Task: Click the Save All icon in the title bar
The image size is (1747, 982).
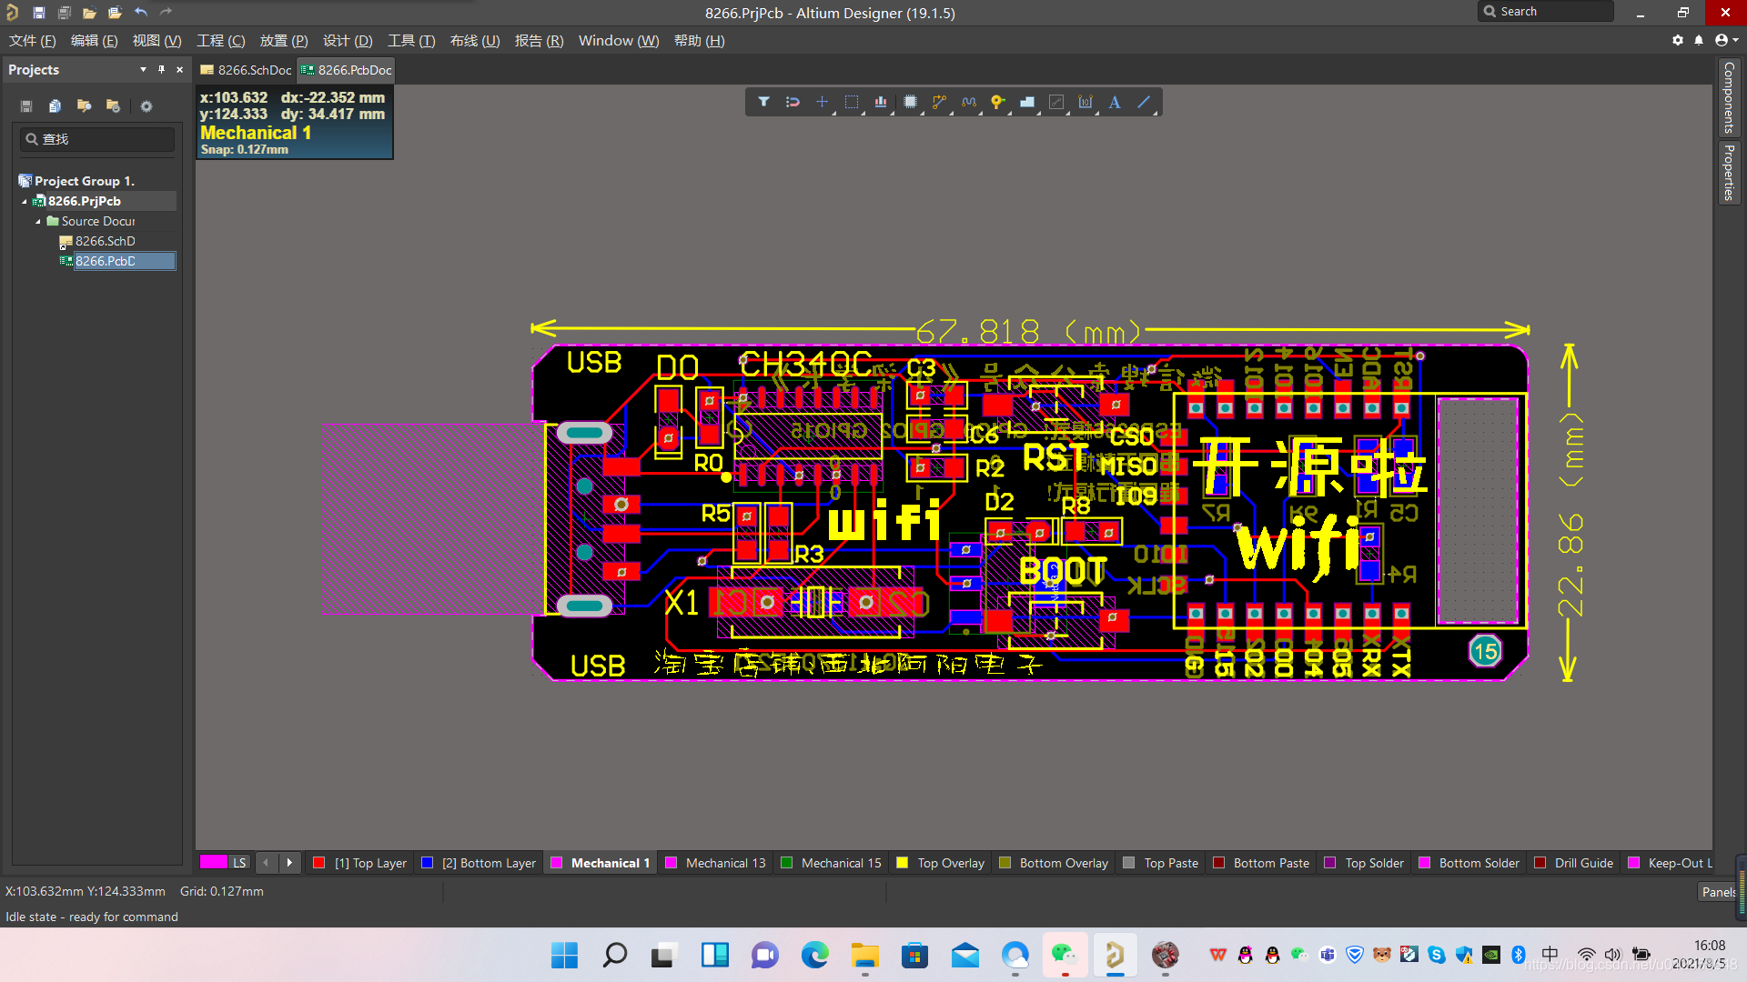Action: (64, 13)
